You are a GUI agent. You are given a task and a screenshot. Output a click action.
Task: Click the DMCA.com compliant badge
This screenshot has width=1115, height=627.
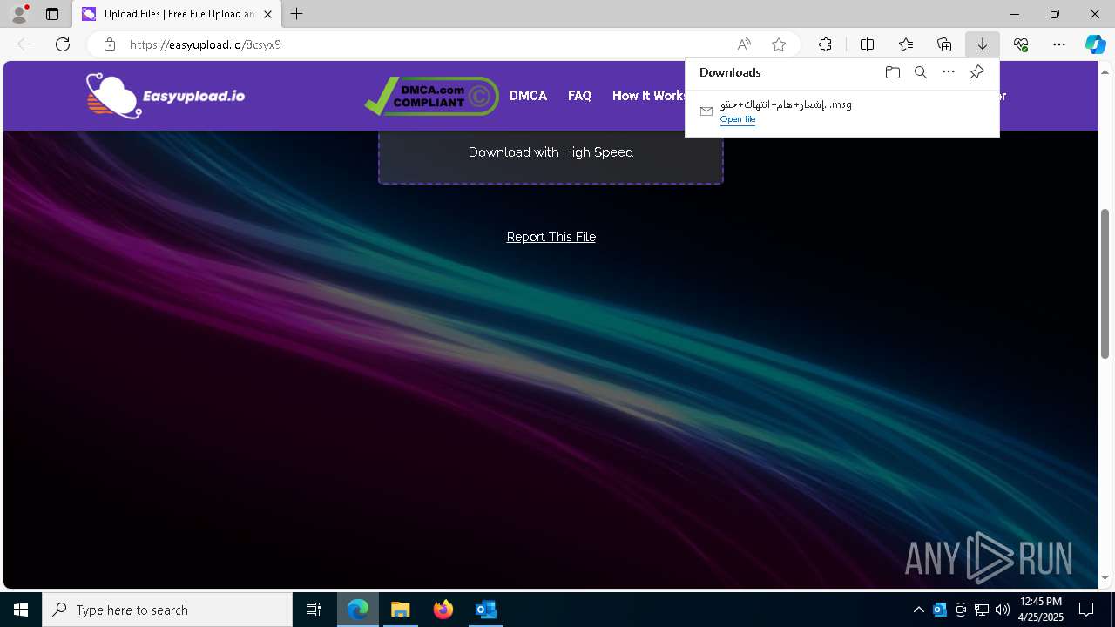point(432,96)
